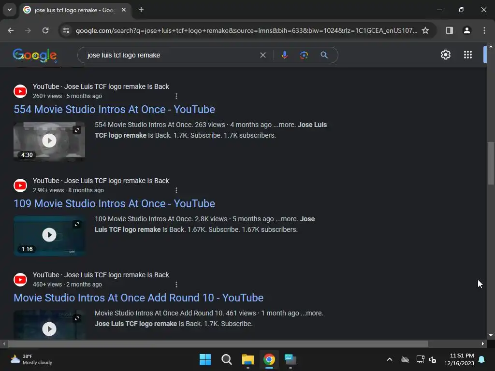Click the muted volume tray icon
The image size is (495, 371).
(433, 359)
